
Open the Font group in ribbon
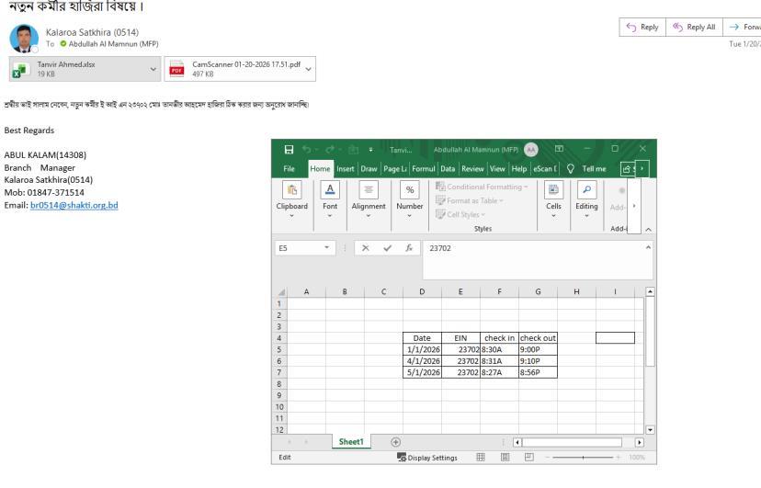coord(330,207)
